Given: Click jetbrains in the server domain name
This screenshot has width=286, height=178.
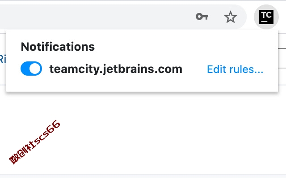Looking at the screenshot, I should click(128, 69).
